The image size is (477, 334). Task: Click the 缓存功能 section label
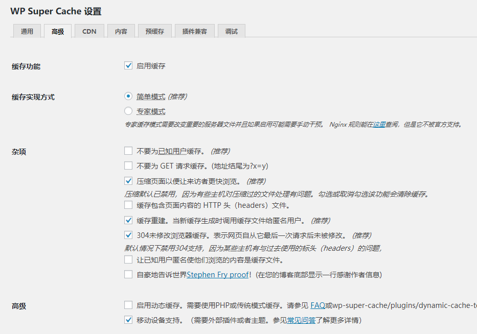coord(26,66)
